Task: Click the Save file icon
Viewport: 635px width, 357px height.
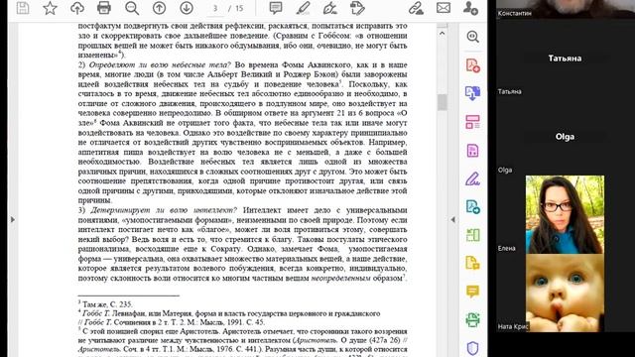Action: (23, 8)
